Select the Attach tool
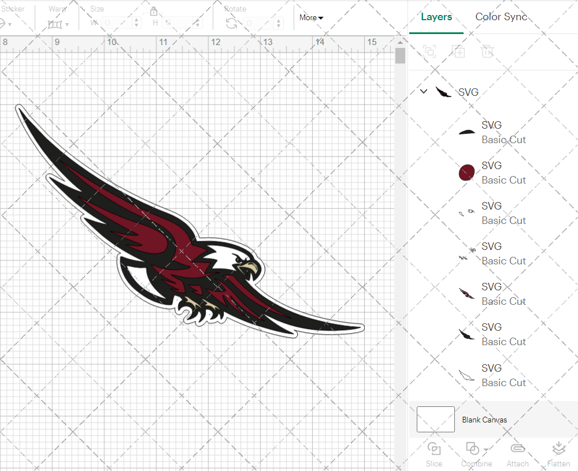This screenshot has height=471, width=578. click(517, 454)
